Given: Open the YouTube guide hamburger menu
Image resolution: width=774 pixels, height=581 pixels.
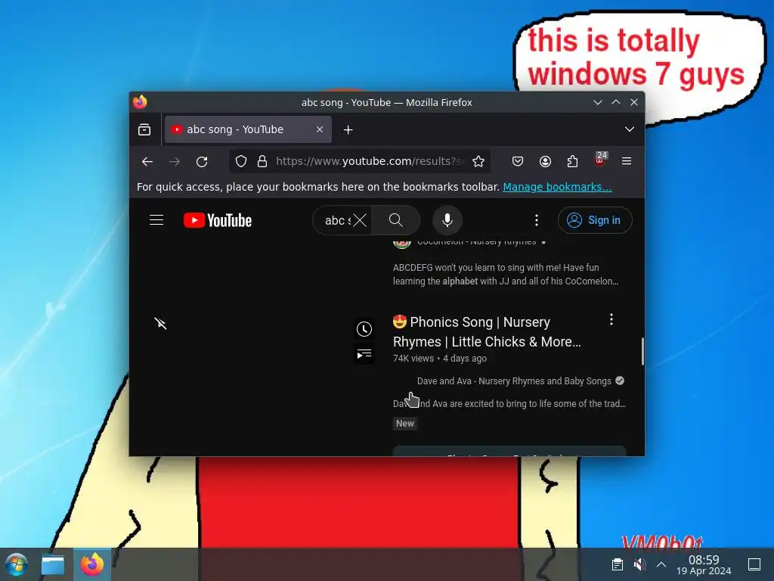Looking at the screenshot, I should [x=156, y=220].
